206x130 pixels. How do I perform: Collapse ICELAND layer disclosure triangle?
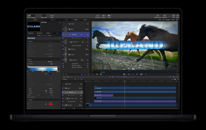point(70,35)
